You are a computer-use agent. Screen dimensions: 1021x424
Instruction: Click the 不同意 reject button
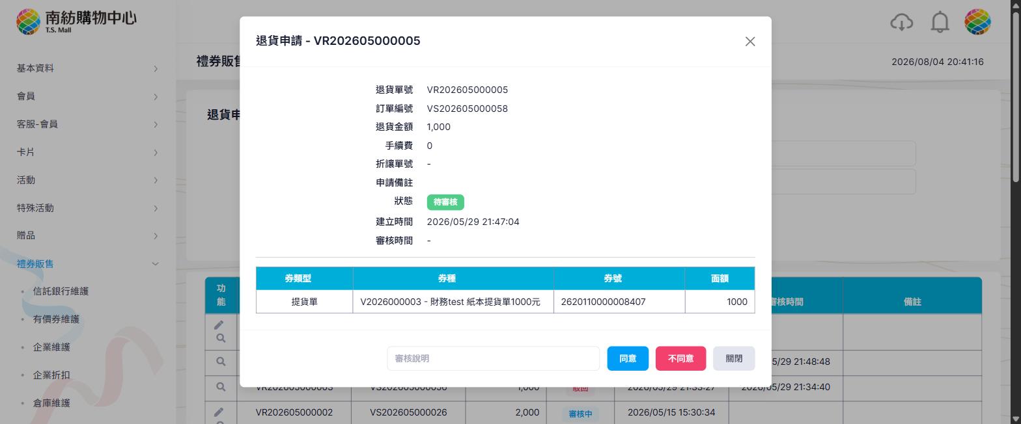coord(680,358)
